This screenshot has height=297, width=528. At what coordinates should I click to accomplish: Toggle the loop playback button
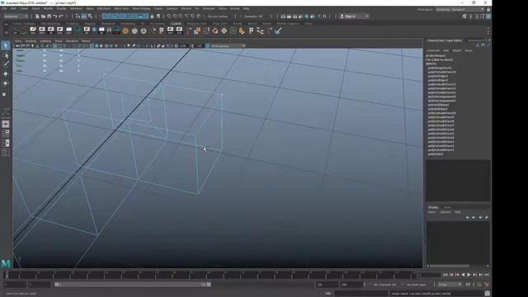[x=468, y=285]
